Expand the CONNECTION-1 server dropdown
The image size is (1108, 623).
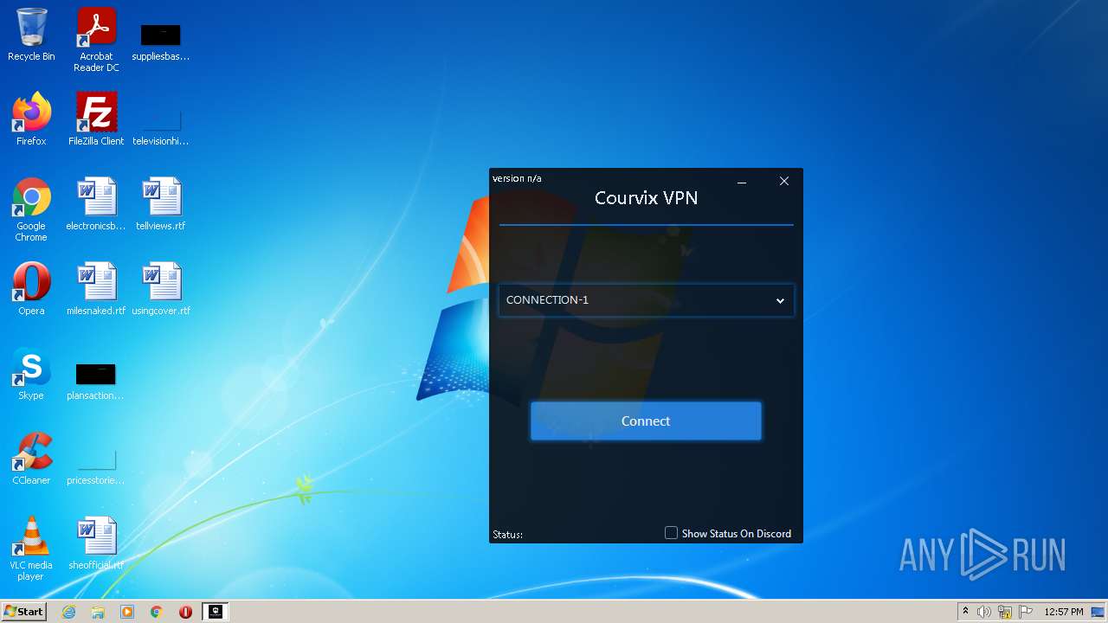pyautogui.click(x=647, y=300)
